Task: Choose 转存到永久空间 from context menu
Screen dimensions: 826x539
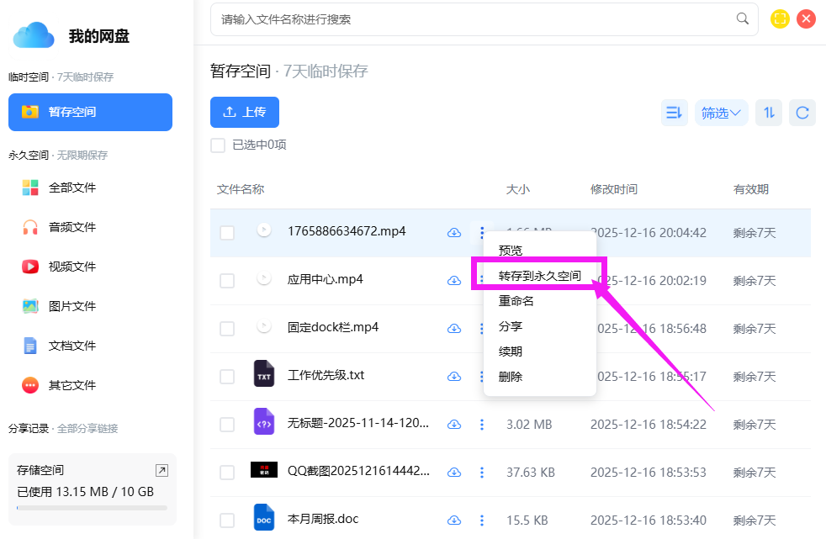Action: [539, 276]
